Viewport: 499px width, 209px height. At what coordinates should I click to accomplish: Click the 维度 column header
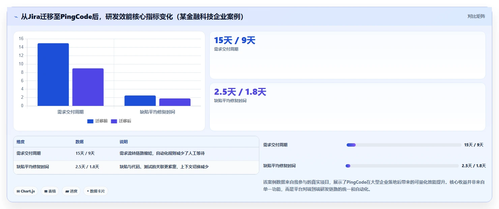tap(21, 142)
